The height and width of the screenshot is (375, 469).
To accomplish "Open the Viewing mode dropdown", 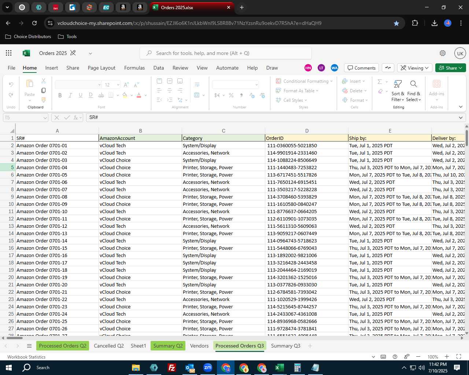I will coord(414,68).
